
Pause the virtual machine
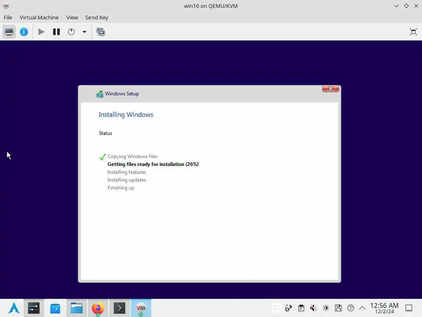[56, 32]
